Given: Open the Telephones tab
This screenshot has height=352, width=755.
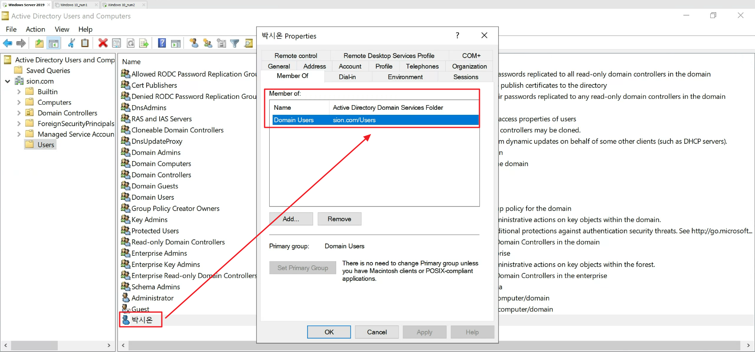Looking at the screenshot, I should (422, 66).
